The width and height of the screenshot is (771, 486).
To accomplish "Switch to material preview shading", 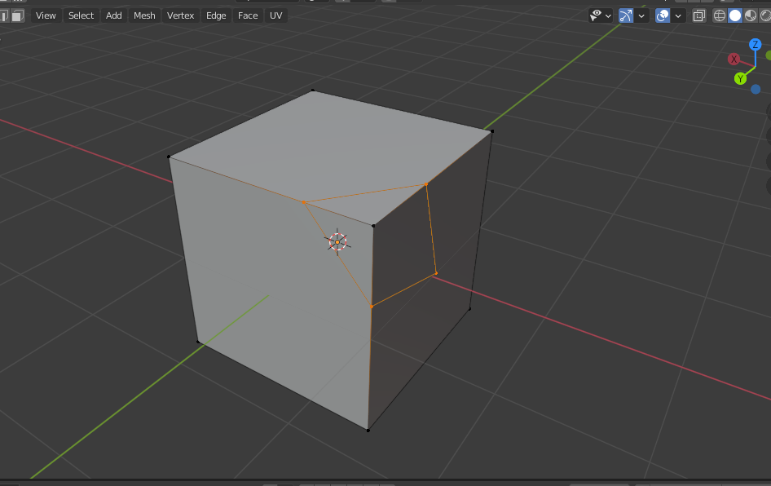I will coord(751,15).
